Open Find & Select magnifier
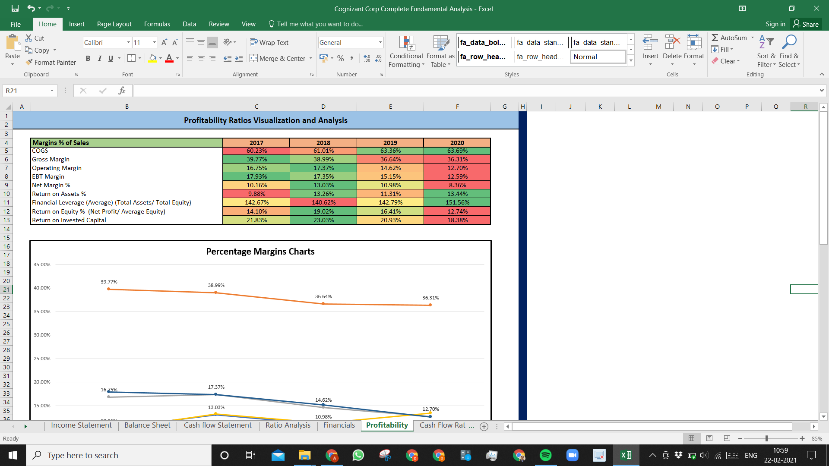 coord(789,51)
